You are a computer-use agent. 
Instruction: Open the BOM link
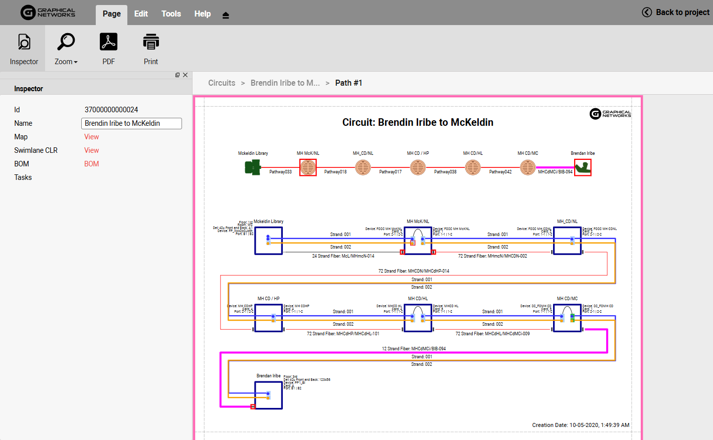point(91,164)
